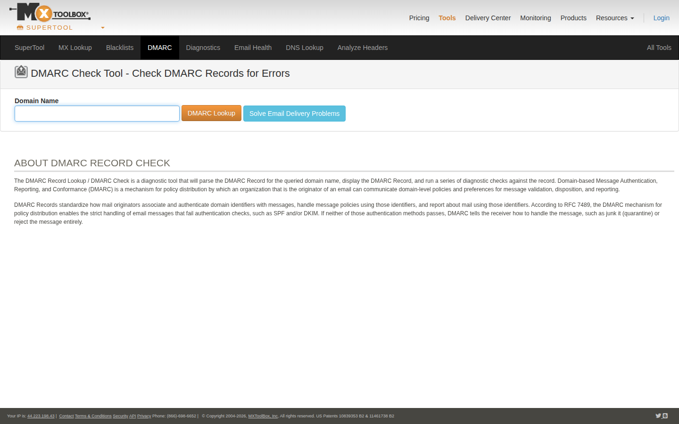Viewport: 679px width, 424px height.
Task: Open the Security link in the footer
Action: [x=120, y=416]
